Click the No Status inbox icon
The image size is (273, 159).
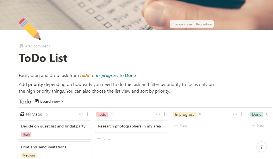point(22,114)
